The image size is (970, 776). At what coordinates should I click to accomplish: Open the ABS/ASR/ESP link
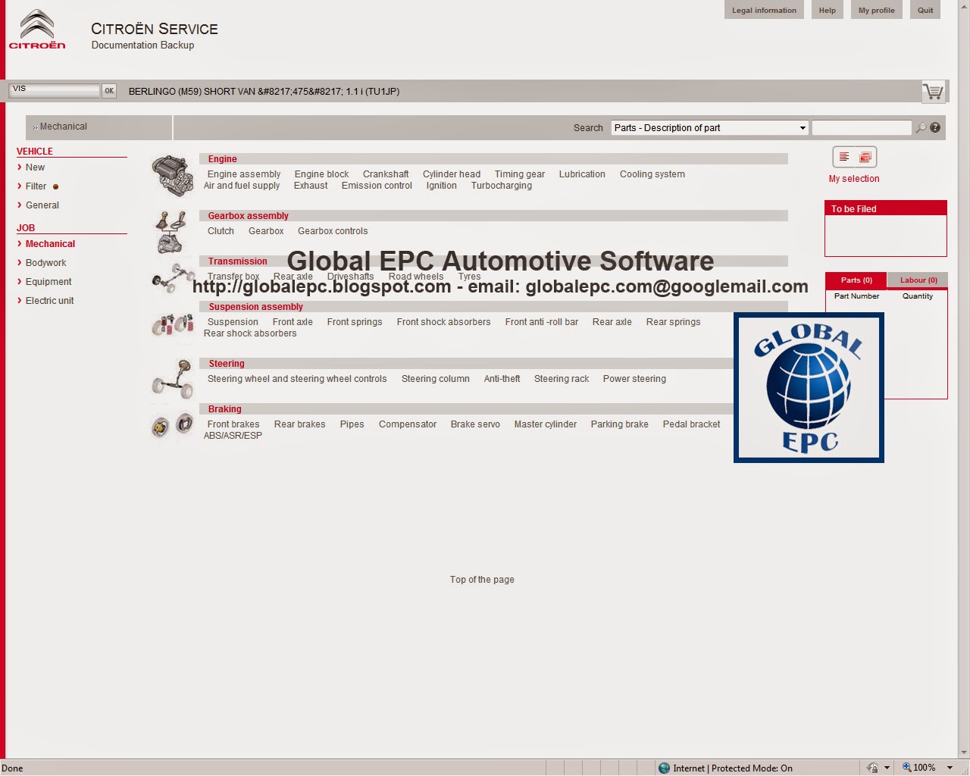(x=233, y=436)
